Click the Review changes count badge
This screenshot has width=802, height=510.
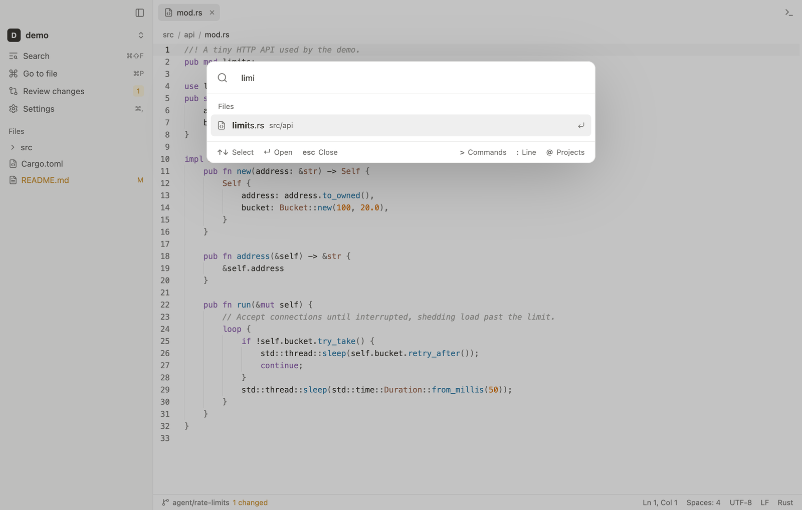click(138, 91)
